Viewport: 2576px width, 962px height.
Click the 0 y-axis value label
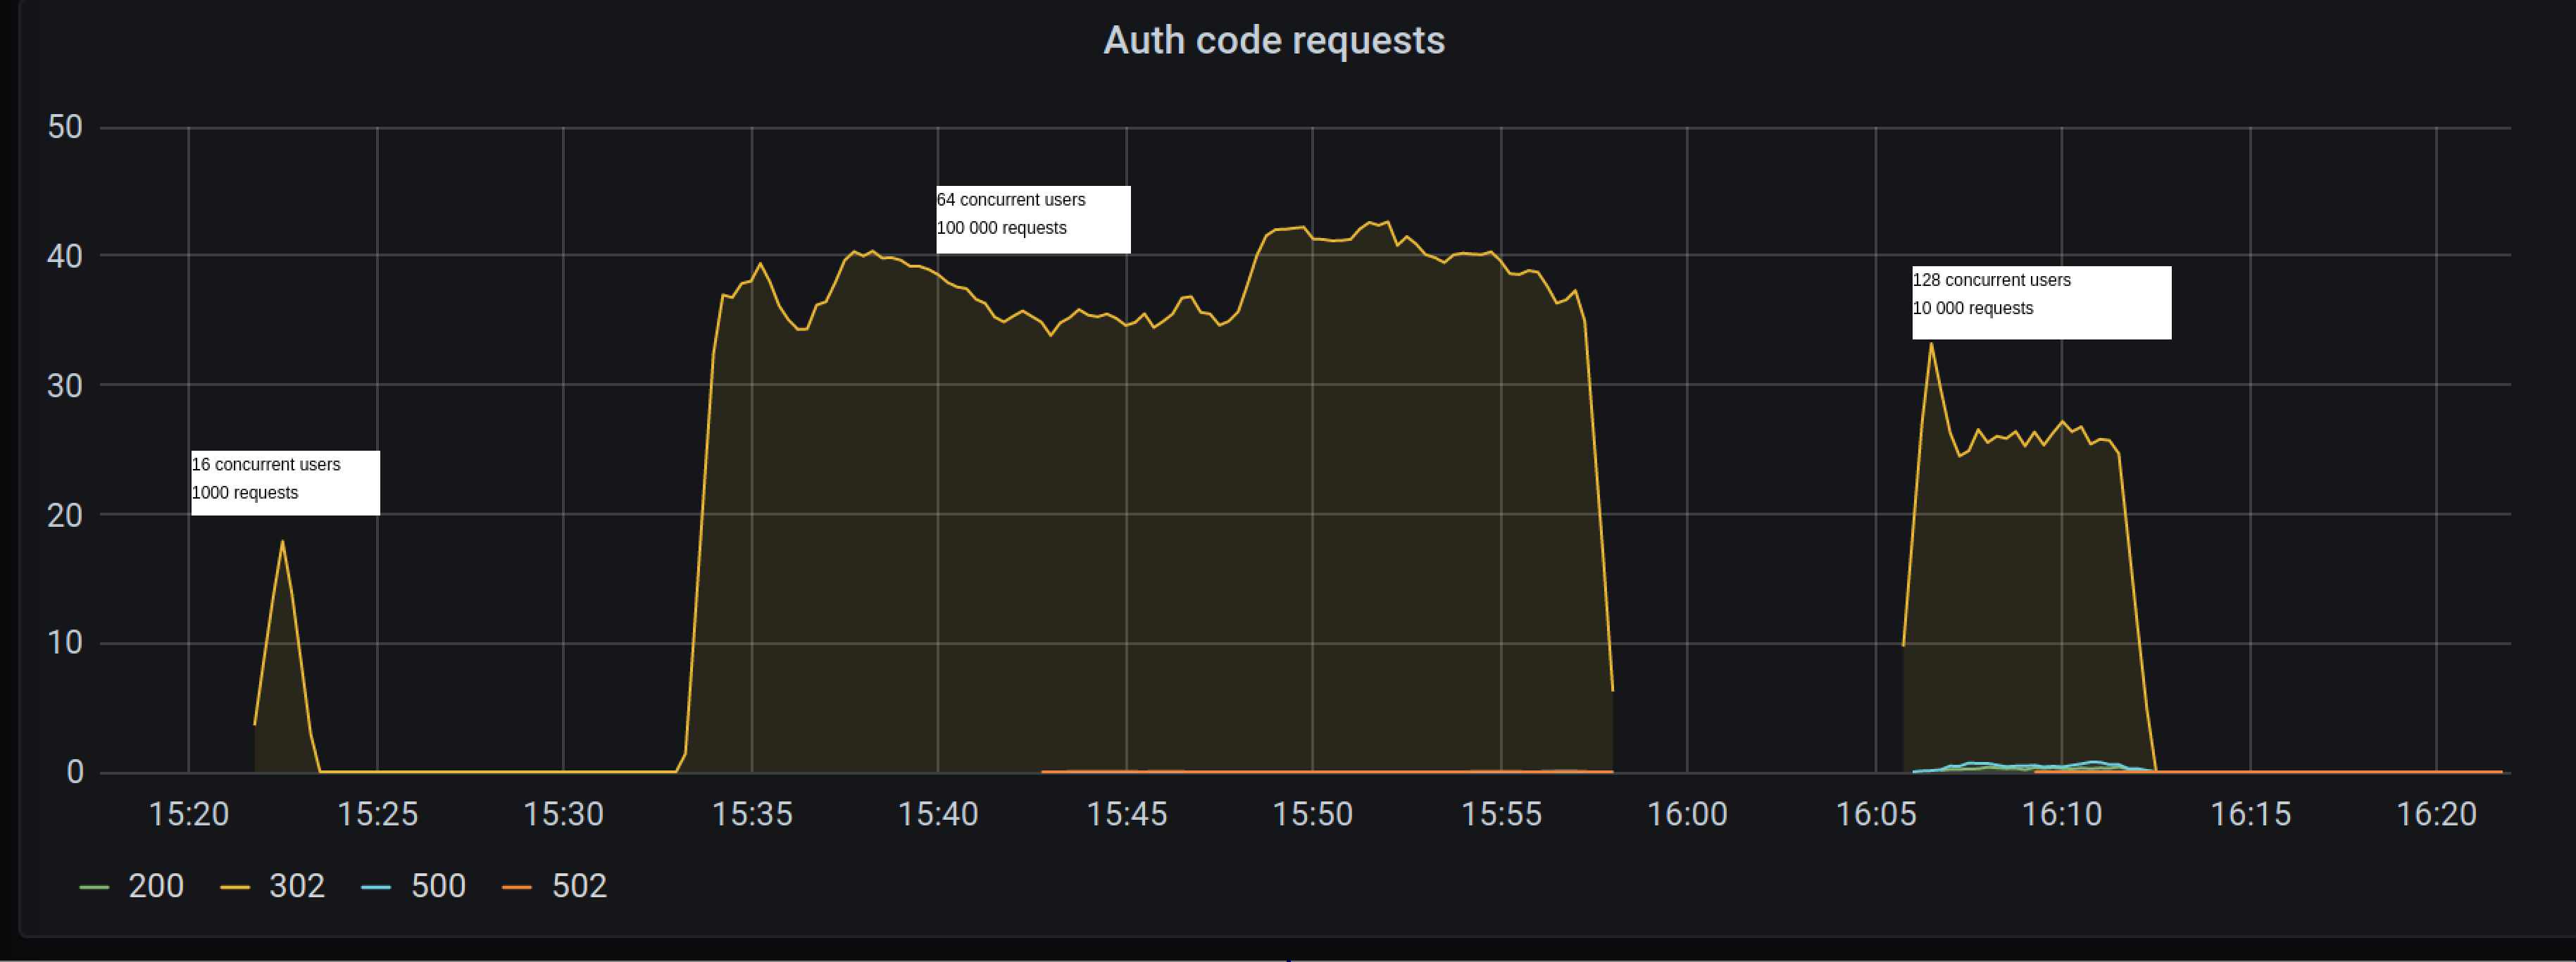point(75,772)
